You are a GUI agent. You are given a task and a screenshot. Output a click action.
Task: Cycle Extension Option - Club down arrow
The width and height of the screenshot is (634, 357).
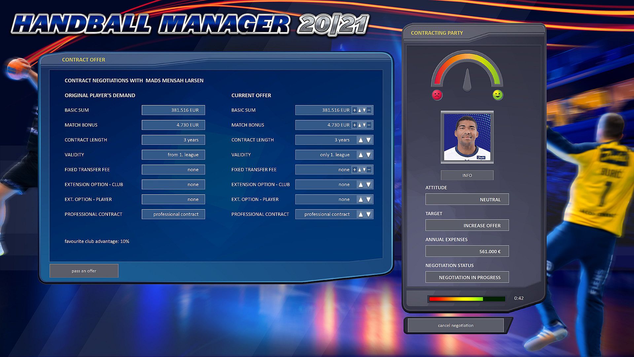tap(369, 185)
